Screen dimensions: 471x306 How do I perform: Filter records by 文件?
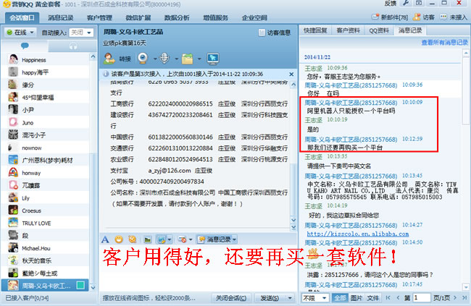click(x=373, y=298)
